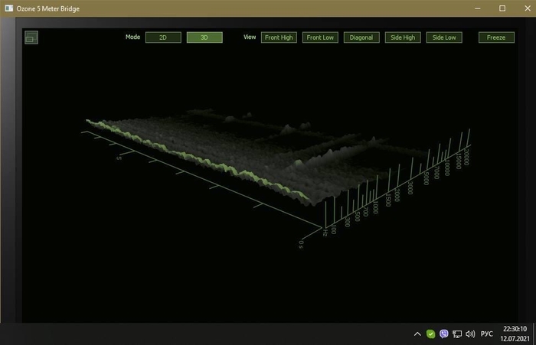Switch the РУС input language indicator

[487, 334]
